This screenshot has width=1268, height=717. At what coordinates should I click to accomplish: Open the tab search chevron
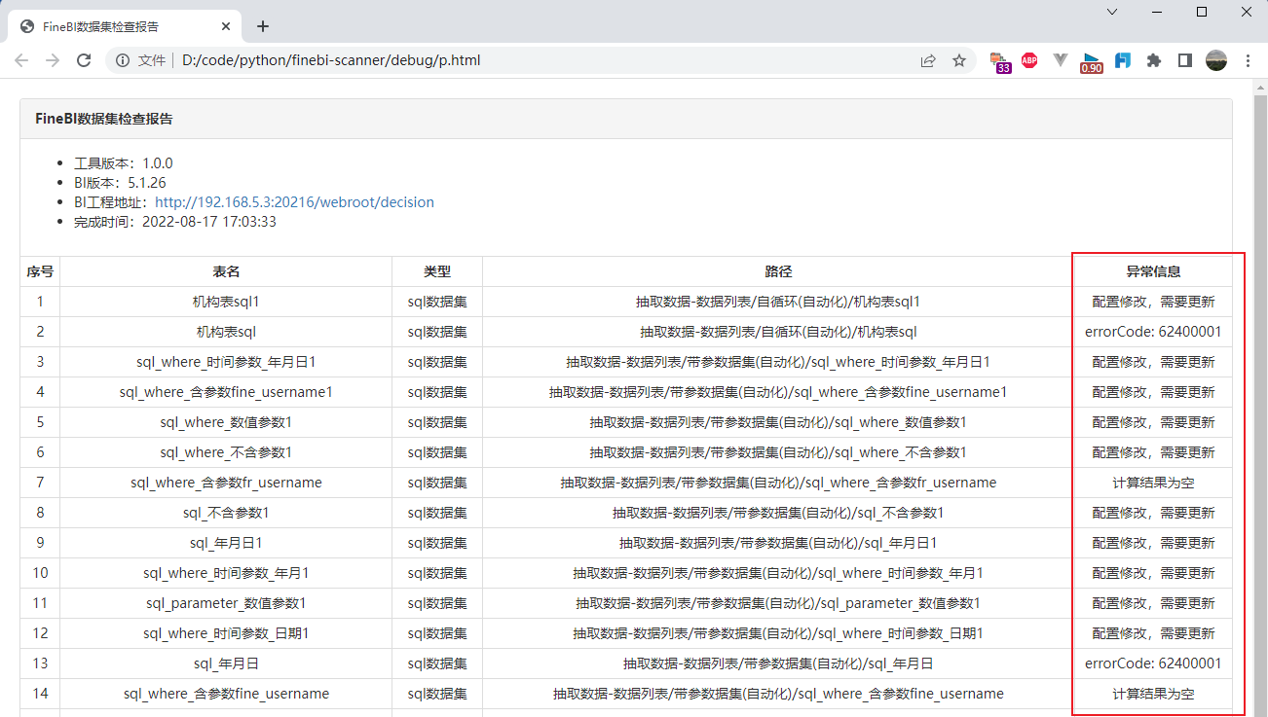point(1112,12)
